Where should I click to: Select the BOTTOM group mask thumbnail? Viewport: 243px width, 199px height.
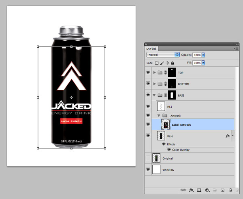[x=172, y=84]
